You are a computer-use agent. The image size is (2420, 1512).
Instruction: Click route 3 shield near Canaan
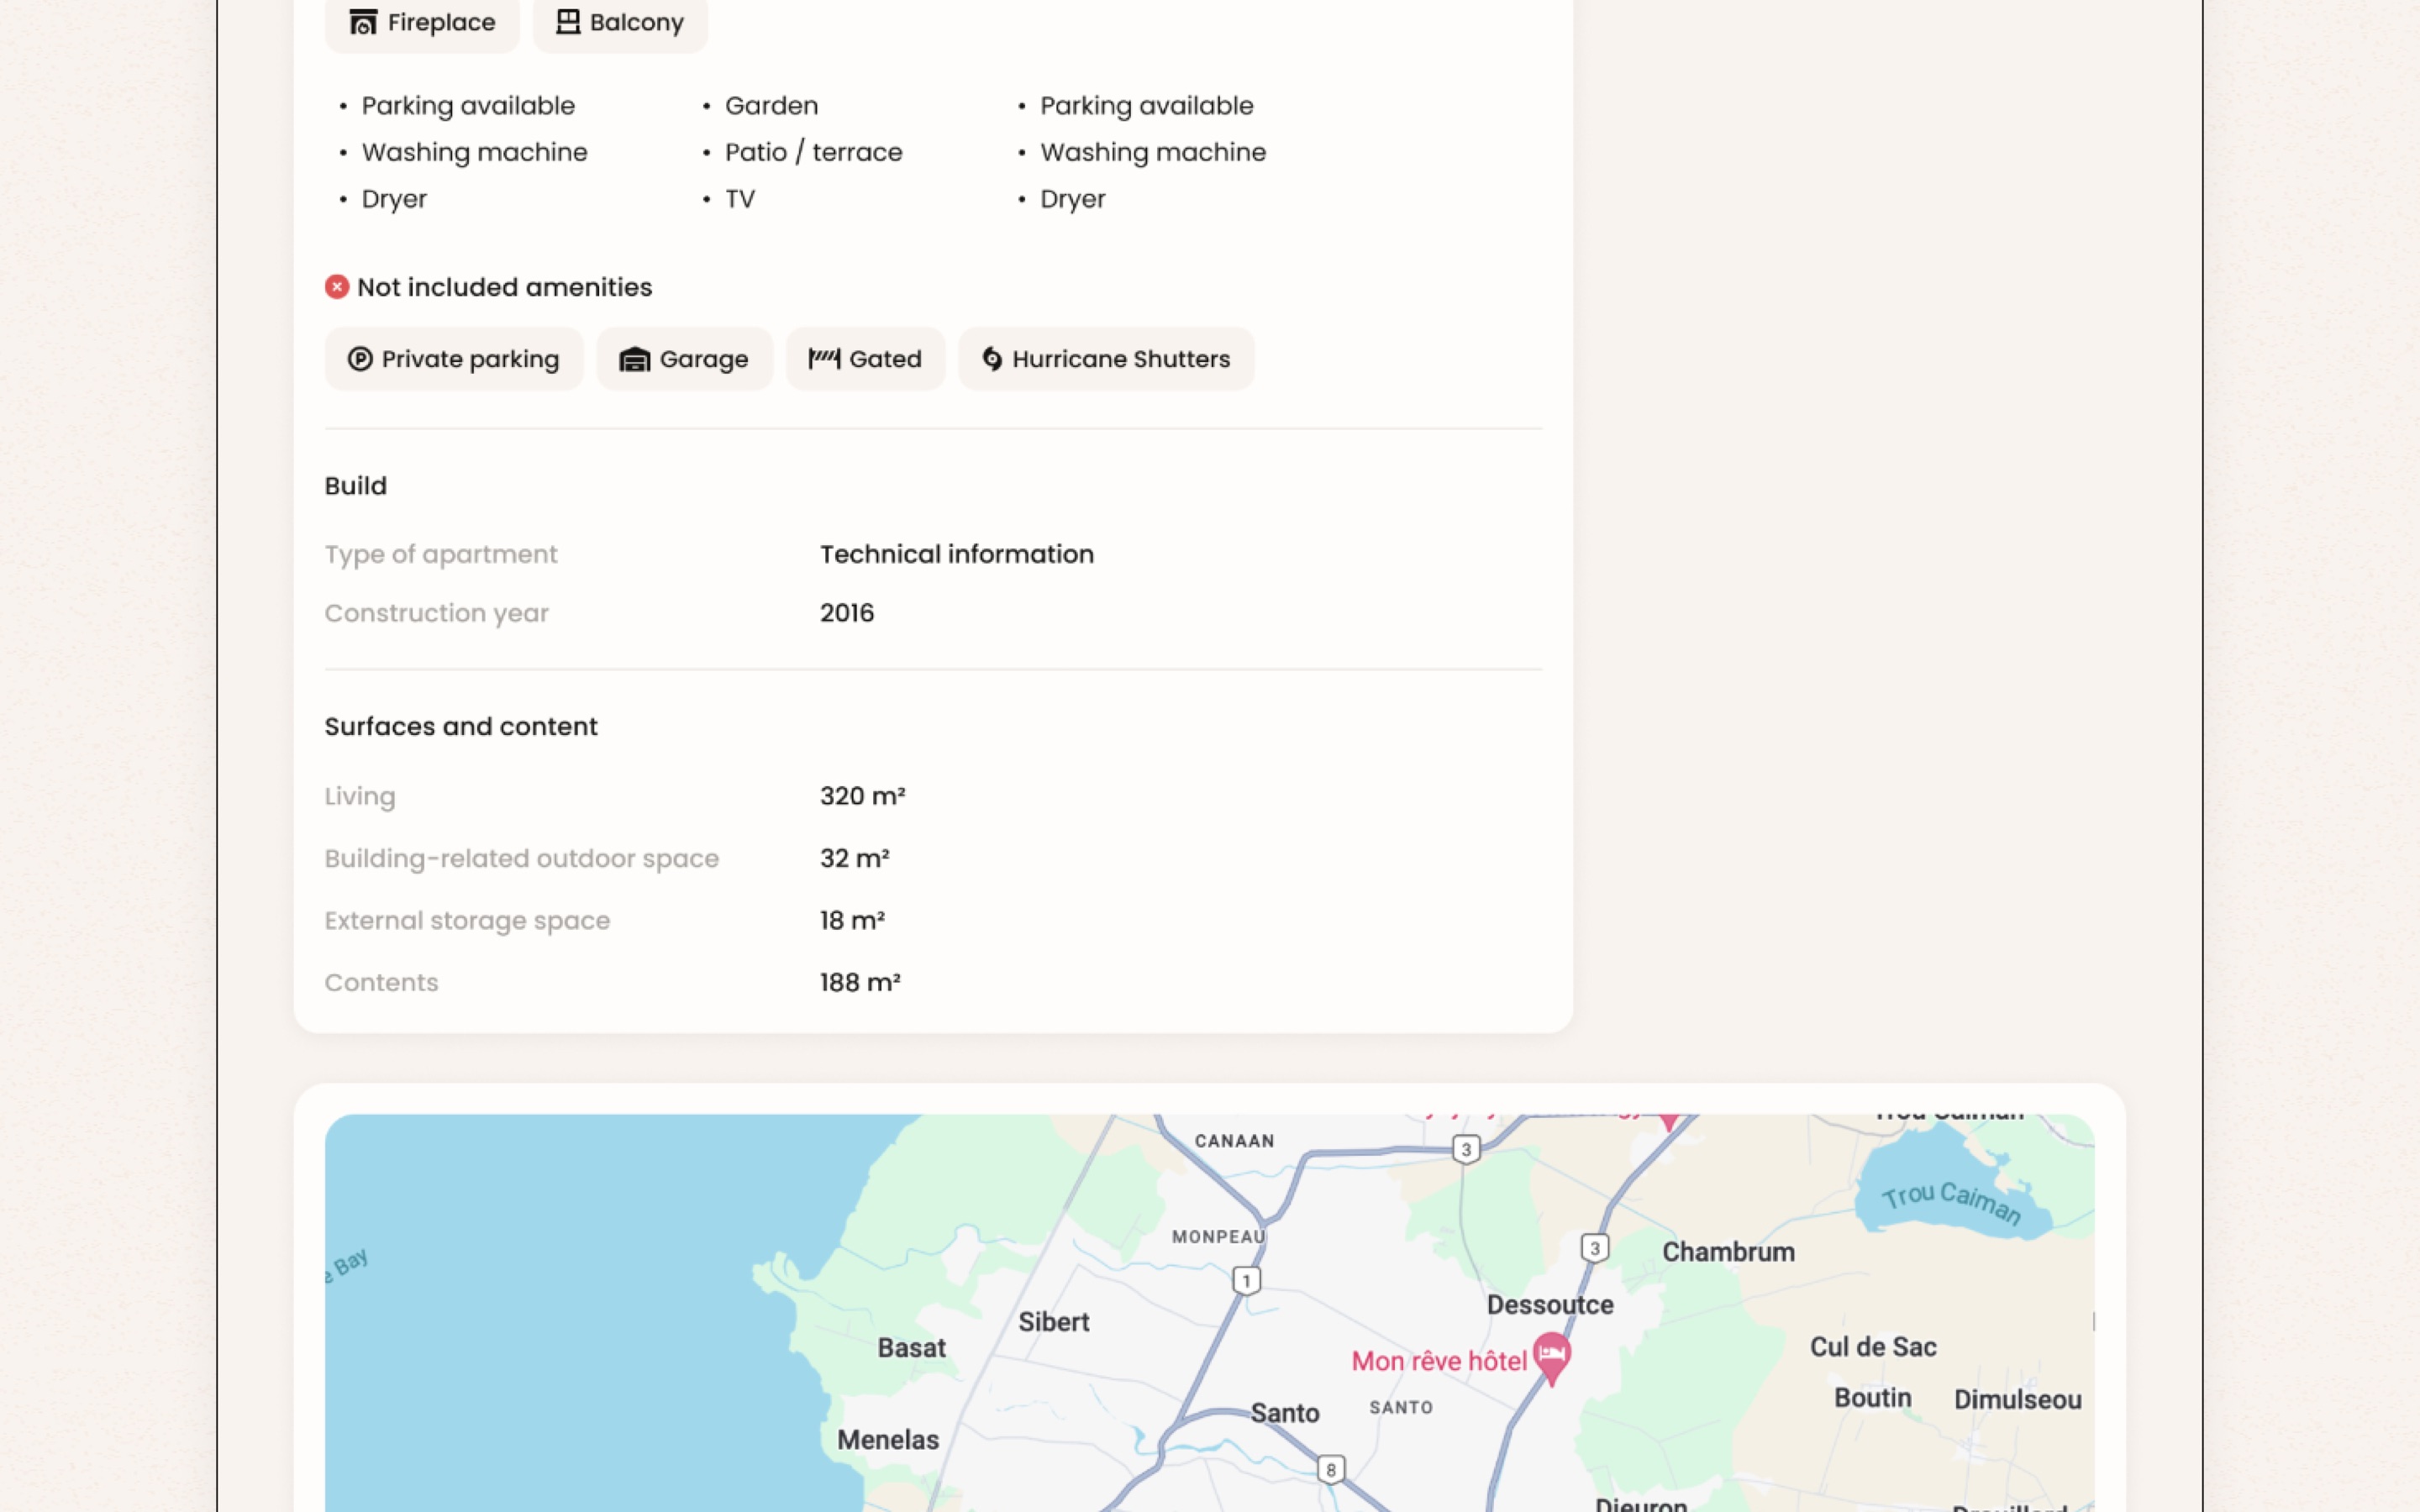[1466, 1149]
